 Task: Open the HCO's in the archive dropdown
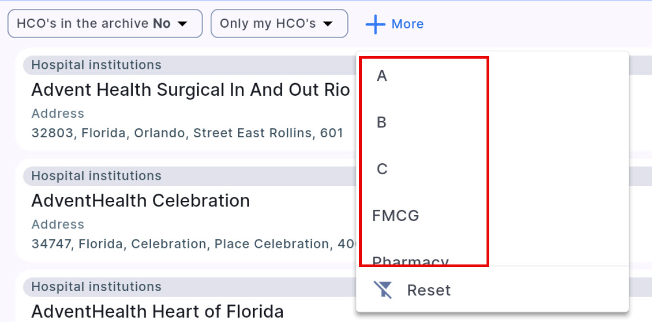click(x=105, y=23)
